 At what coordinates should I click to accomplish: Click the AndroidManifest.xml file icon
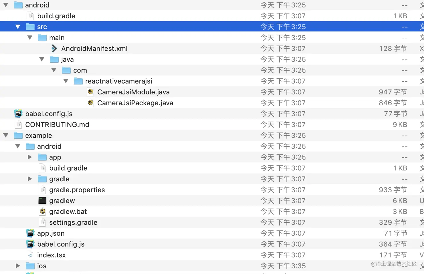coord(54,48)
